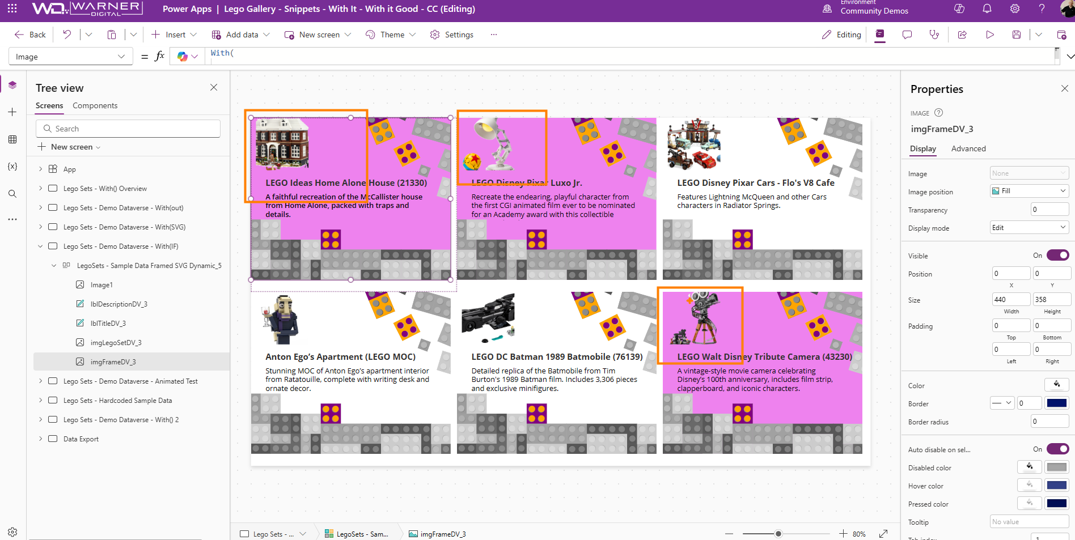The width and height of the screenshot is (1075, 540).
Task: Open the property selector dropdown
Action: point(71,57)
